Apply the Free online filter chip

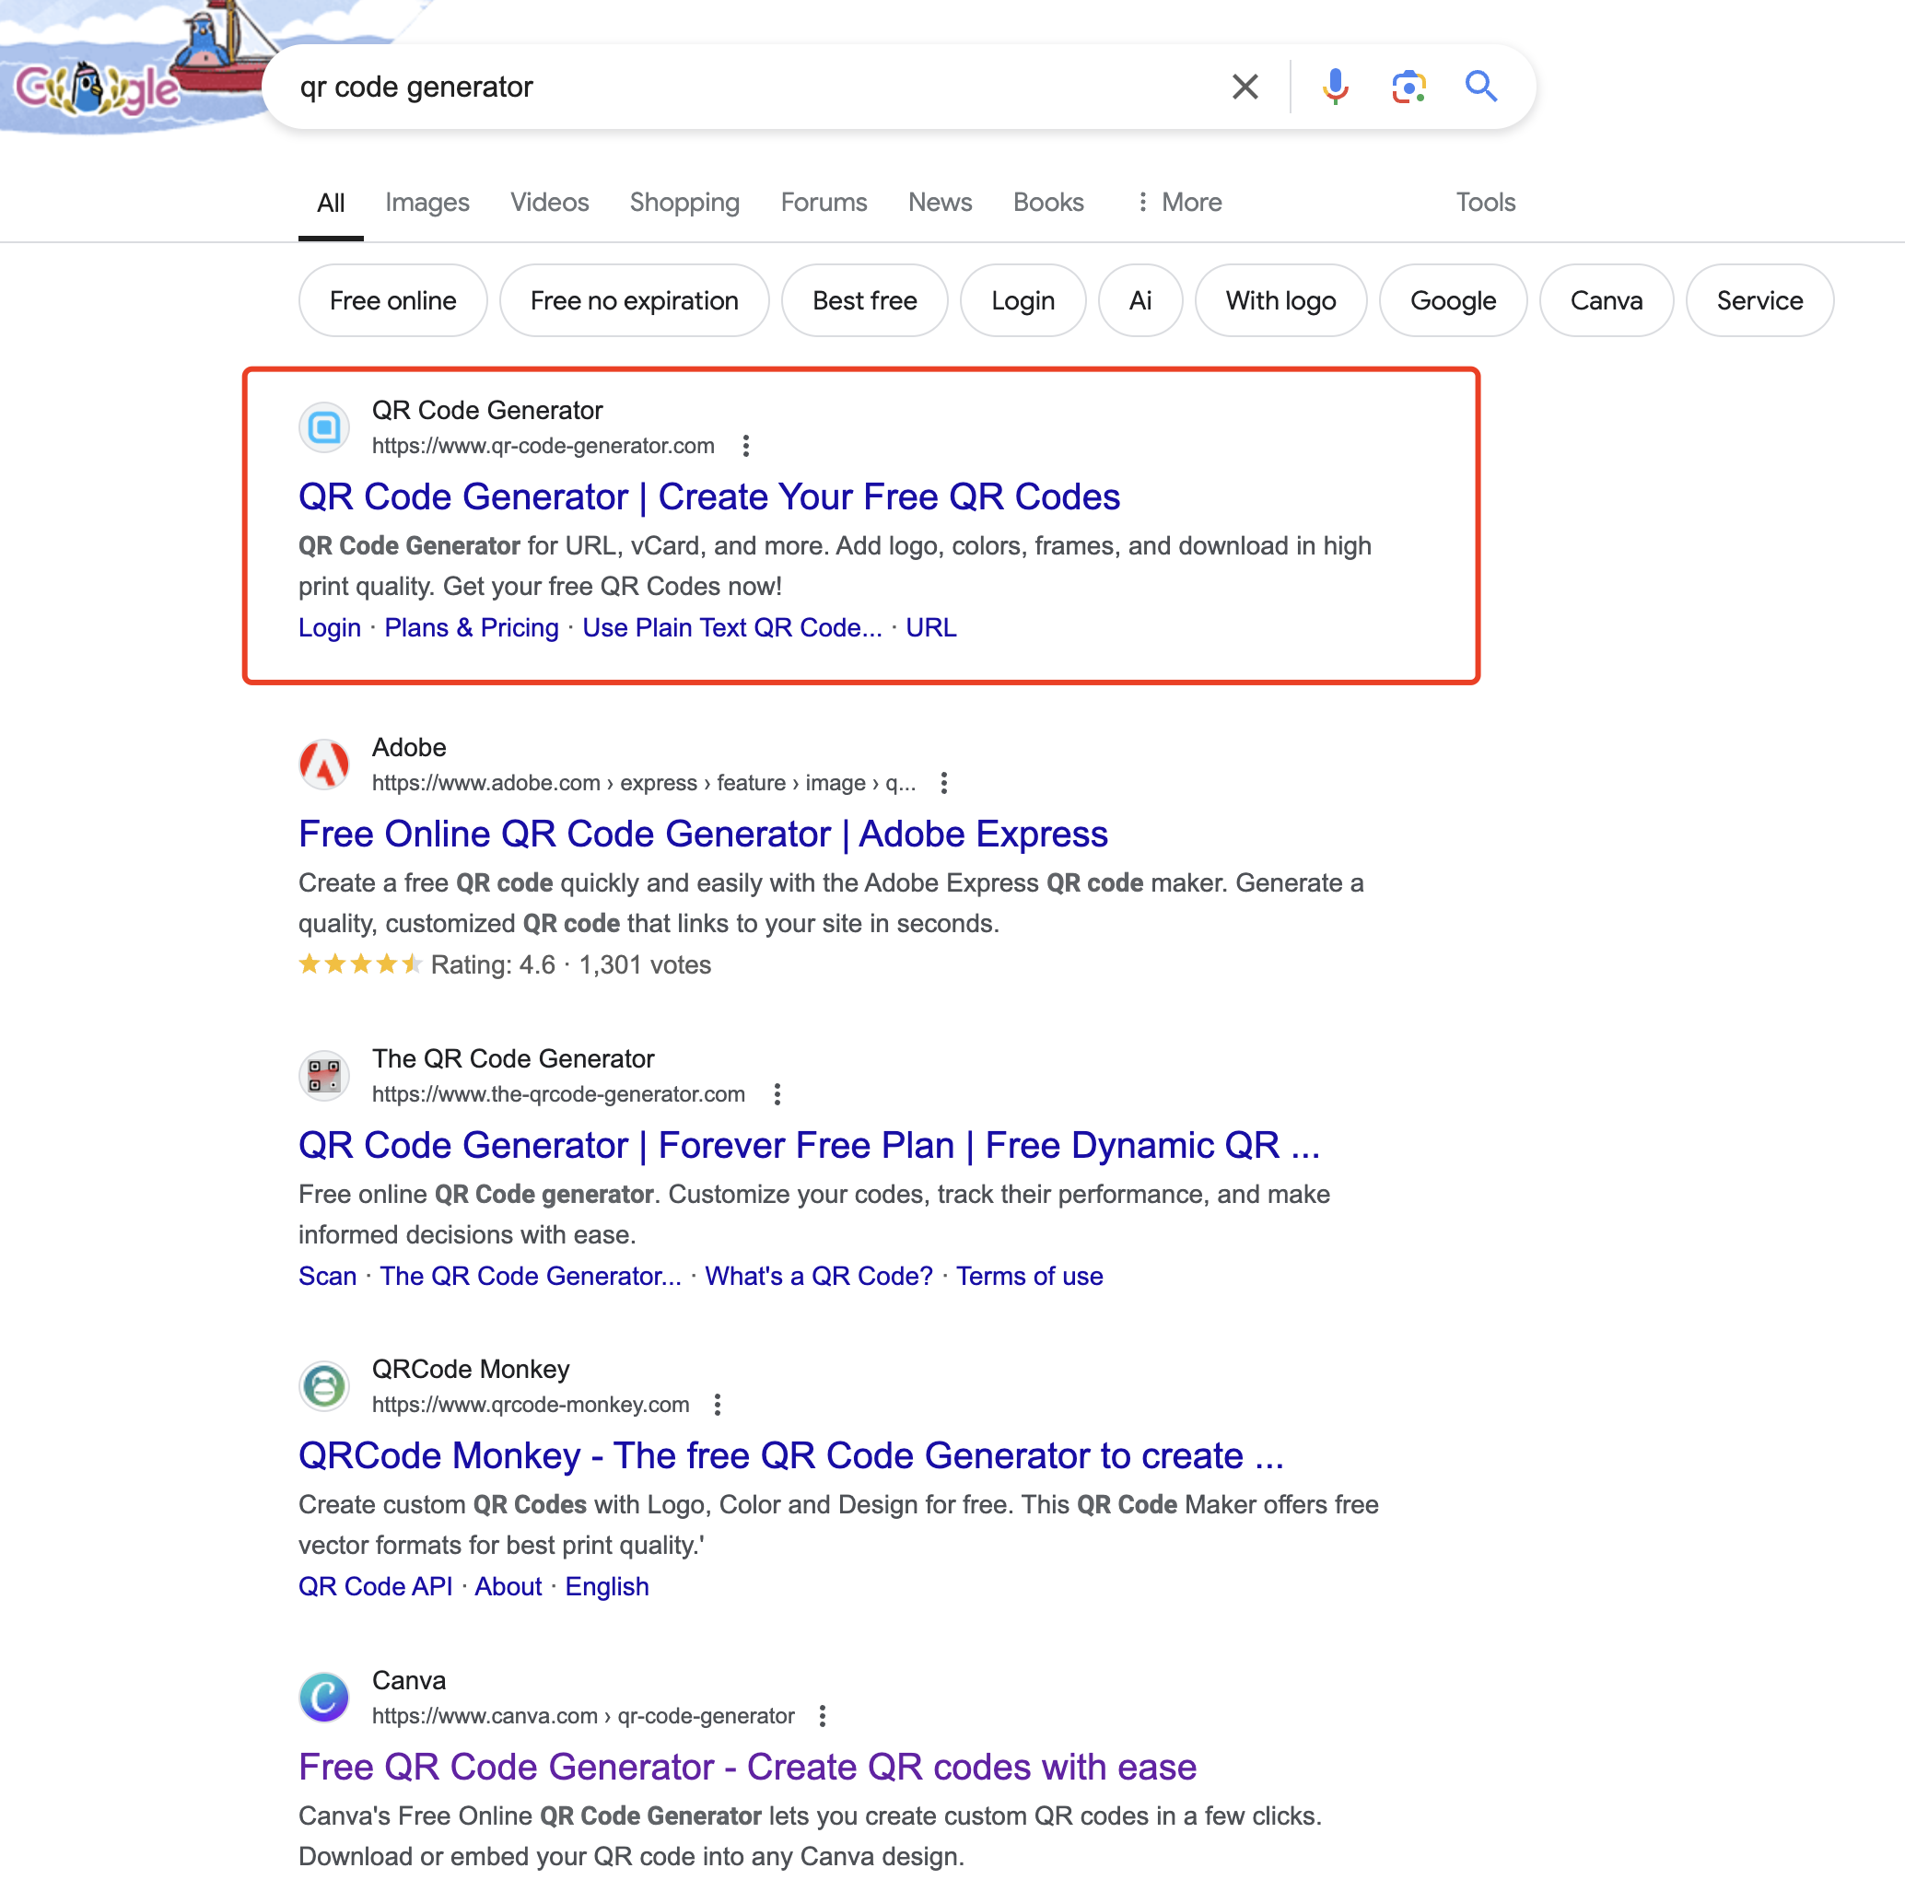(392, 300)
